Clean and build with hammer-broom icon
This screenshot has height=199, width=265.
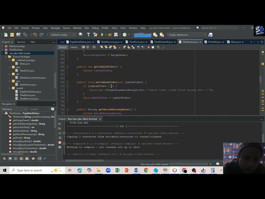pyautogui.click(x=95, y=35)
